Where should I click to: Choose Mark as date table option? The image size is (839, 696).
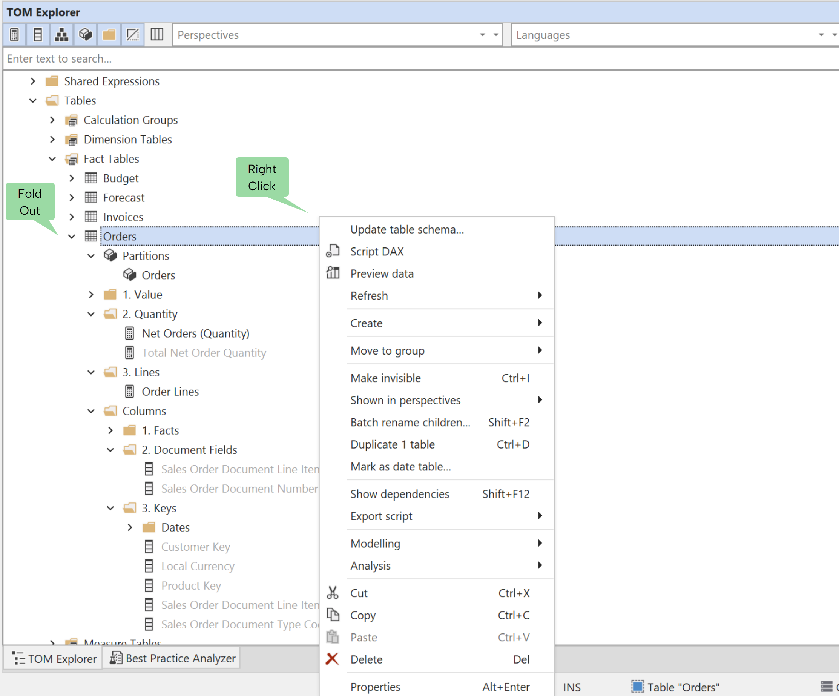(401, 467)
